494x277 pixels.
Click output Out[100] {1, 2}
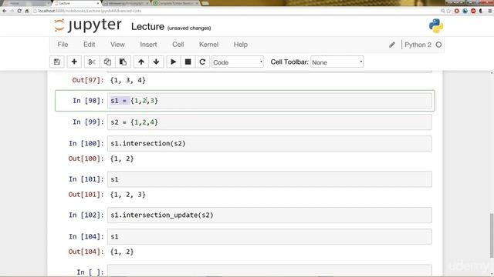(x=122, y=159)
